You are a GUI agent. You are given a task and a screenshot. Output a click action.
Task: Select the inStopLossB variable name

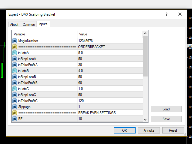tap(27, 77)
